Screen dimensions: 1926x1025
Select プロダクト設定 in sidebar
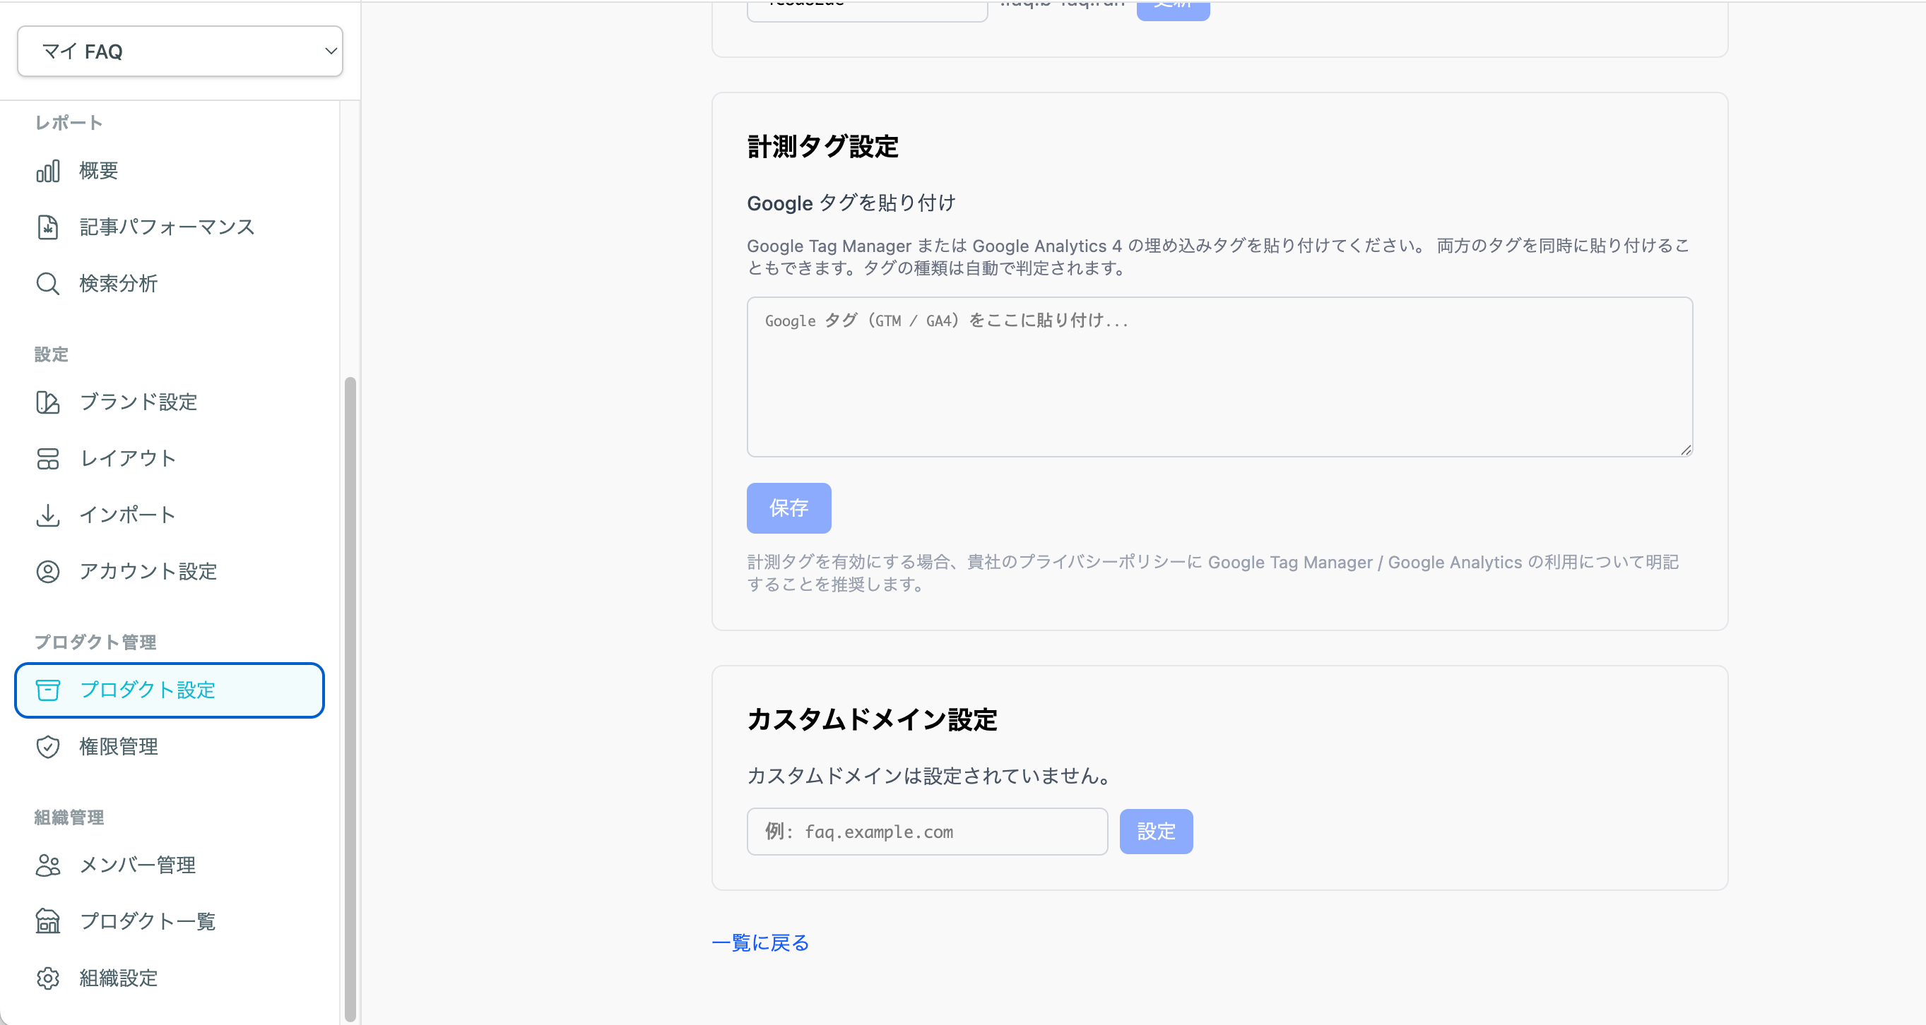[170, 690]
